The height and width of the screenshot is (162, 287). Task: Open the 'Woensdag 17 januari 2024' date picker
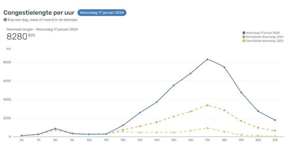click(x=102, y=13)
